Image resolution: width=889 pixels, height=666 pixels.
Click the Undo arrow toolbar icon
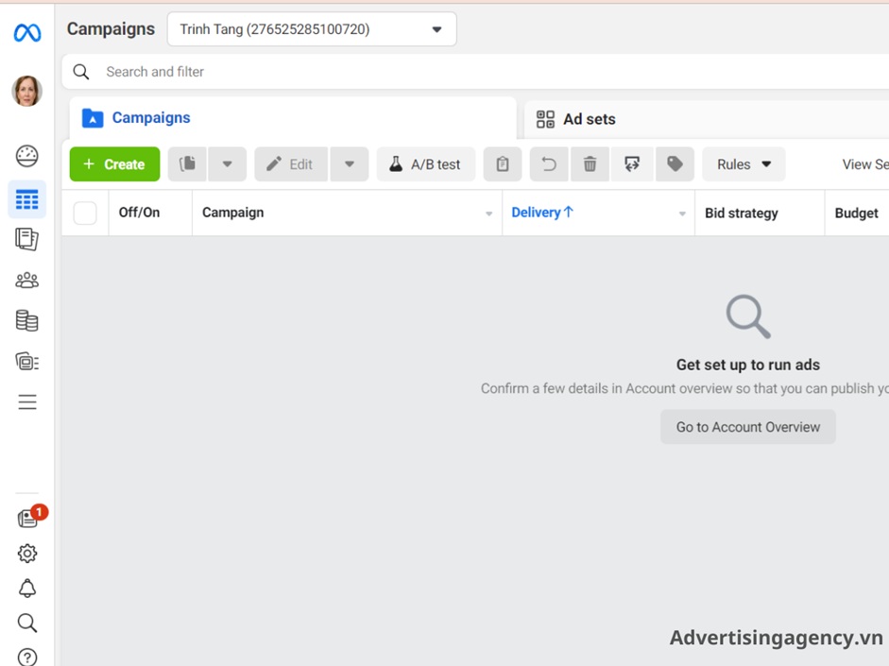tap(549, 164)
